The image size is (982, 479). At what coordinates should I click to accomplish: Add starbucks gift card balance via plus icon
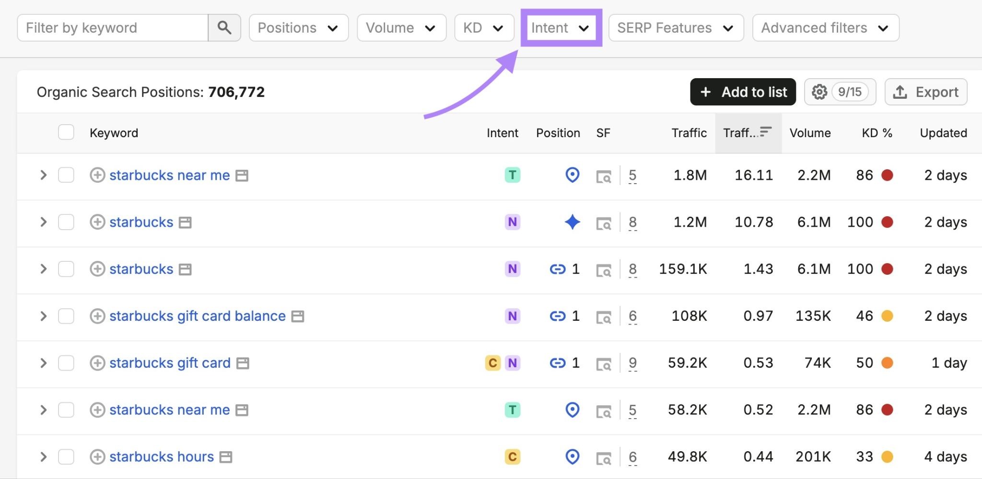pyautogui.click(x=97, y=316)
